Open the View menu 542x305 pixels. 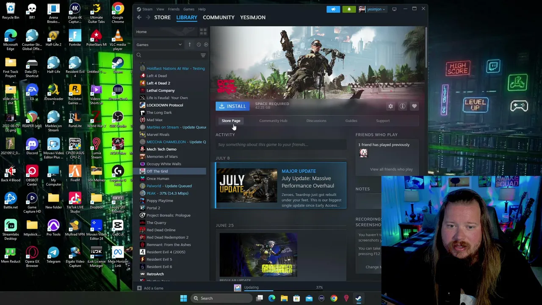coord(160,9)
